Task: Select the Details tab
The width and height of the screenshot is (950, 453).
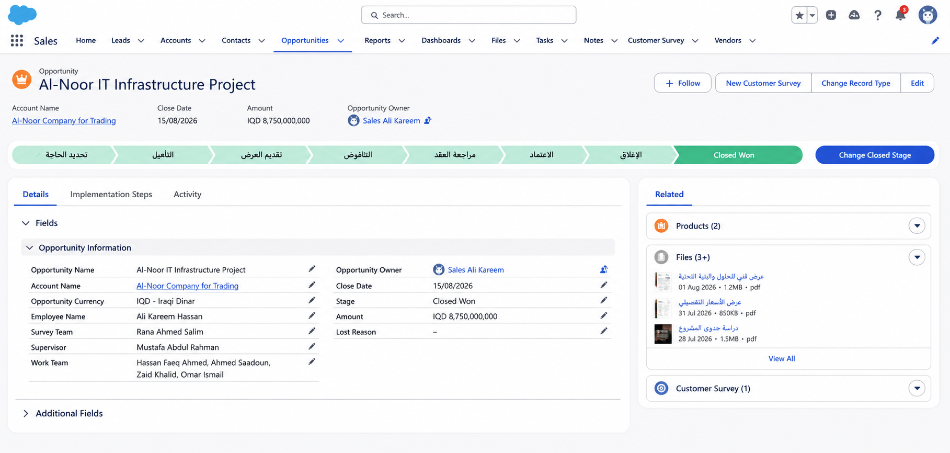Action: coord(36,194)
